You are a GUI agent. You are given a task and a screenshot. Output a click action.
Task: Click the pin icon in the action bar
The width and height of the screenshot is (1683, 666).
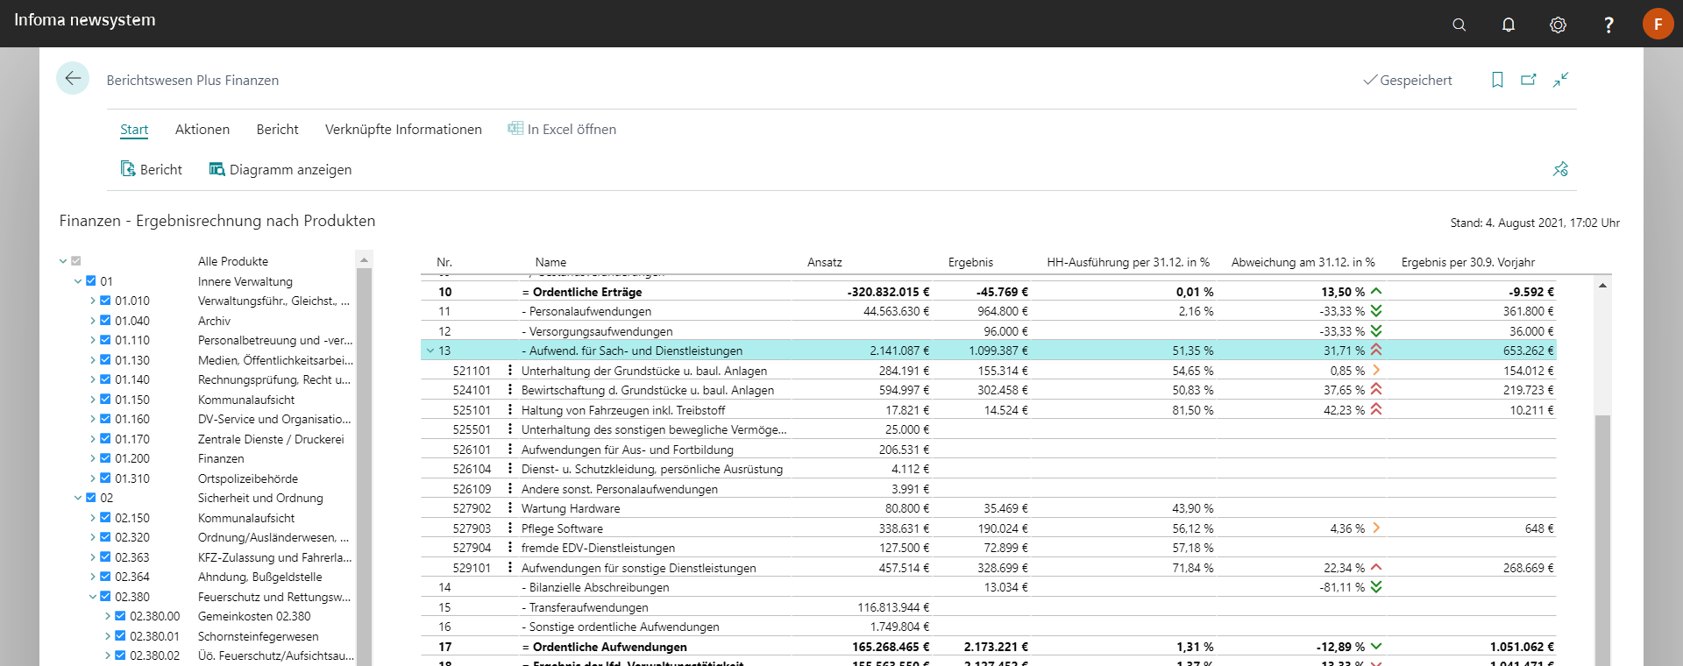click(x=1560, y=169)
